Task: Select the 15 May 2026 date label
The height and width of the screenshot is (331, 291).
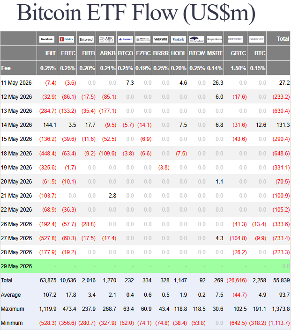Action: tap(16, 139)
